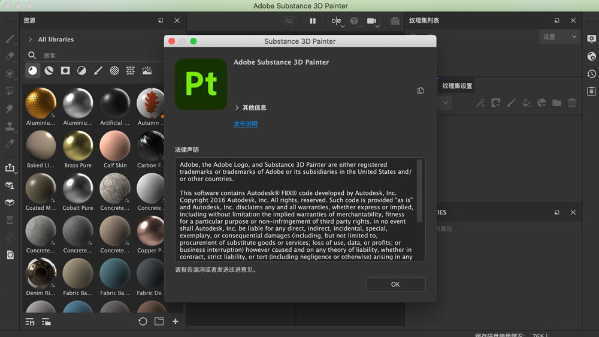Select the Polygon fill tool
Image resolution: width=599 pixels, height=337 pixels.
click(10, 91)
